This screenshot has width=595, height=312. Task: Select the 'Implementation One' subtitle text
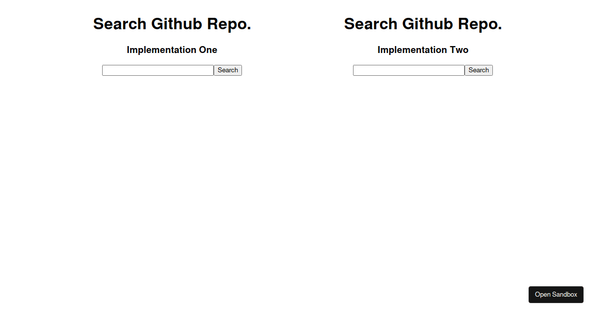coord(172,50)
